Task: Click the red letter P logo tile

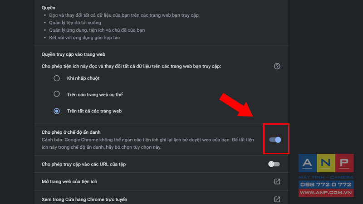Action: 344,163
